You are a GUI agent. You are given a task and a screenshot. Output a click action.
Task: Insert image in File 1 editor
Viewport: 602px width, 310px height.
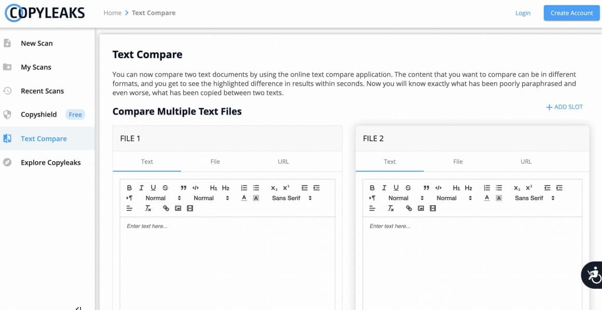(x=178, y=208)
